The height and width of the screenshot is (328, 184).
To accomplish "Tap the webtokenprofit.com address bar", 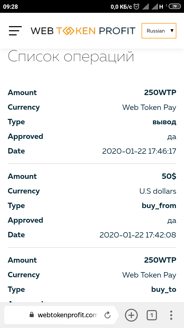I will [67, 315].
